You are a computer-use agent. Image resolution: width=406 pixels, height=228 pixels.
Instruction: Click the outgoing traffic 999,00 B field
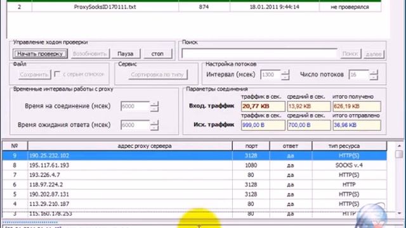(x=263, y=125)
